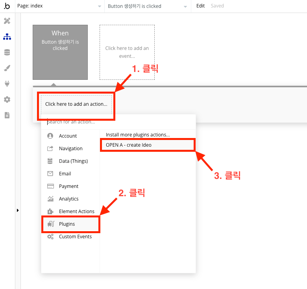Click the 'Click here to add an action' box

[x=76, y=105]
